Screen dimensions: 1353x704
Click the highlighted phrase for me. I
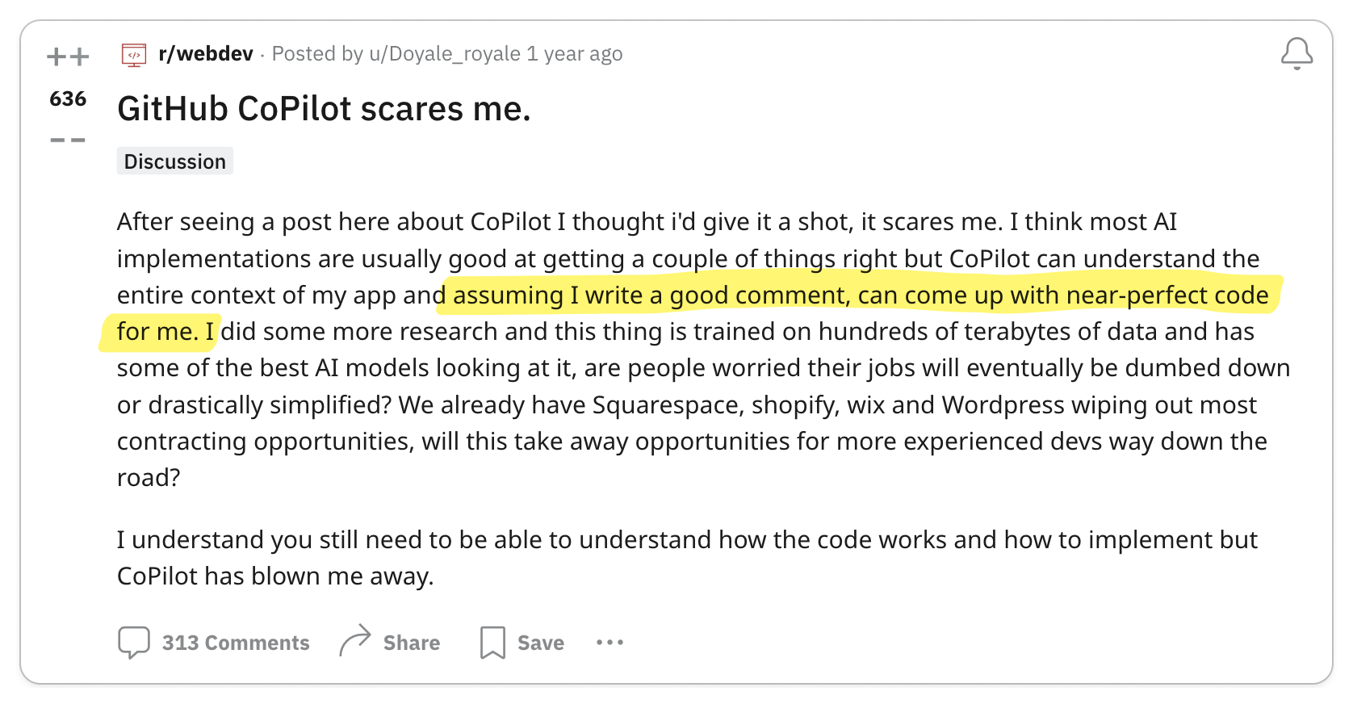(x=165, y=332)
